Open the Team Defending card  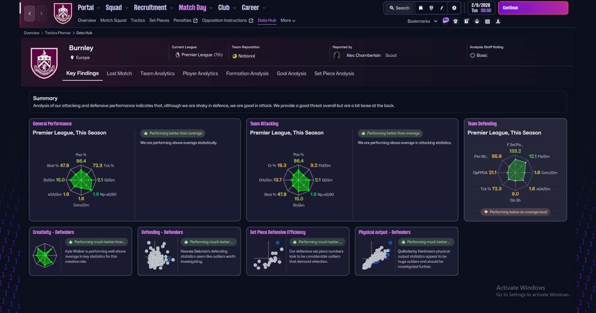(x=515, y=170)
